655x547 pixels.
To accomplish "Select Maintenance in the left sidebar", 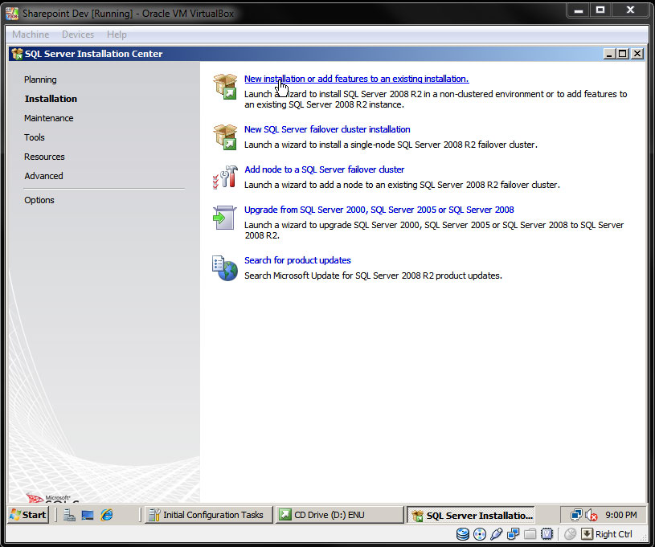I will point(48,118).
